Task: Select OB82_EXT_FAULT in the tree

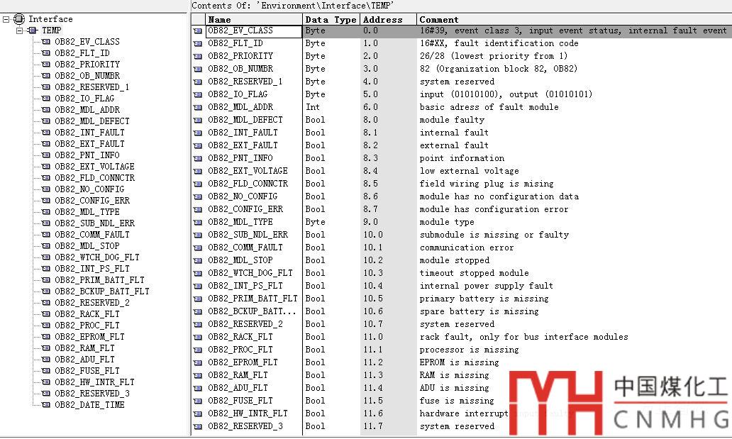Action: pos(89,144)
